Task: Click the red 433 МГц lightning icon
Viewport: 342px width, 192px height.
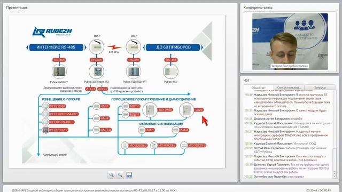Action: tap(114, 47)
